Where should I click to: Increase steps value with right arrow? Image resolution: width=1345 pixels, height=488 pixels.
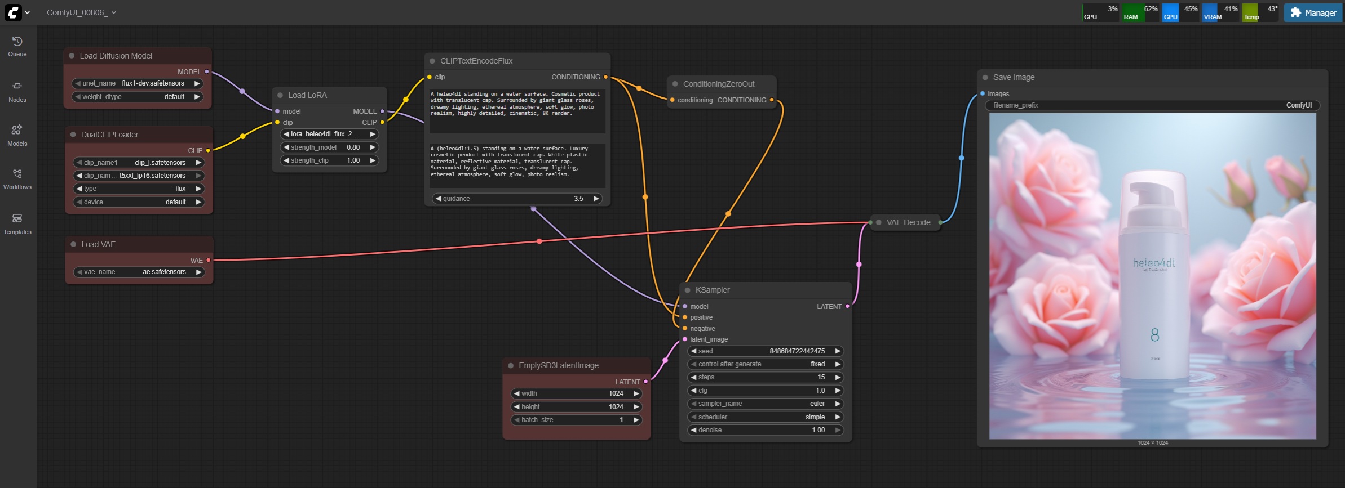pyautogui.click(x=838, y=377)
